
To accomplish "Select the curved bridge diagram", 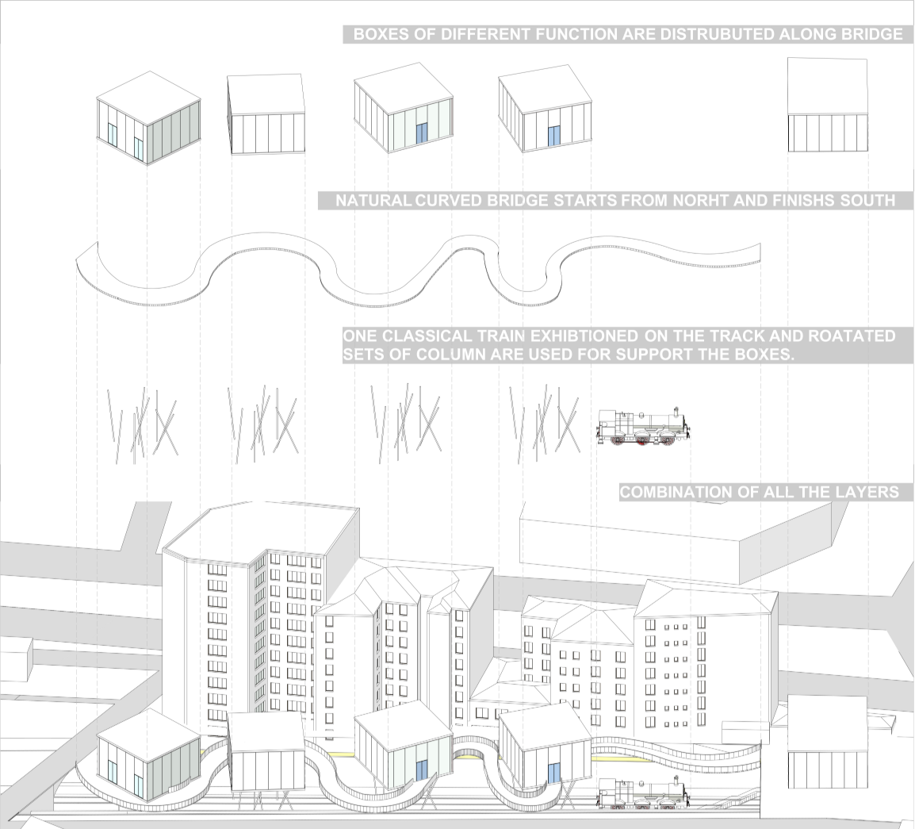I will (419, 271).
